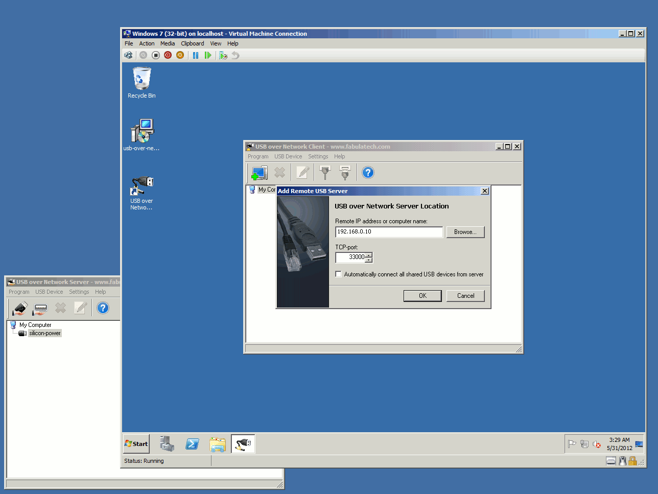Image resolution: width=658 pixels, height=494 pixels.
Task: Click the Ctrl+Alt+Del icon in VM toolbar
Action: pos(128,55)
